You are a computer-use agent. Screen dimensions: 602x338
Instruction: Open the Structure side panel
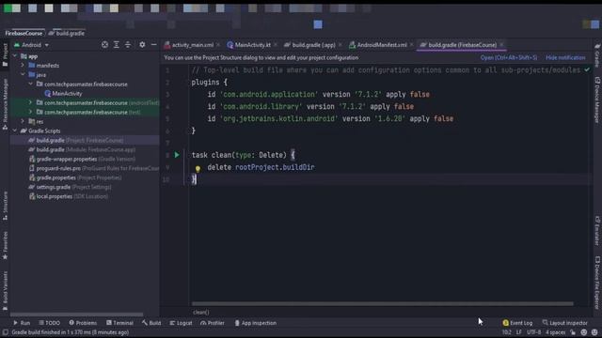[5, 206]
